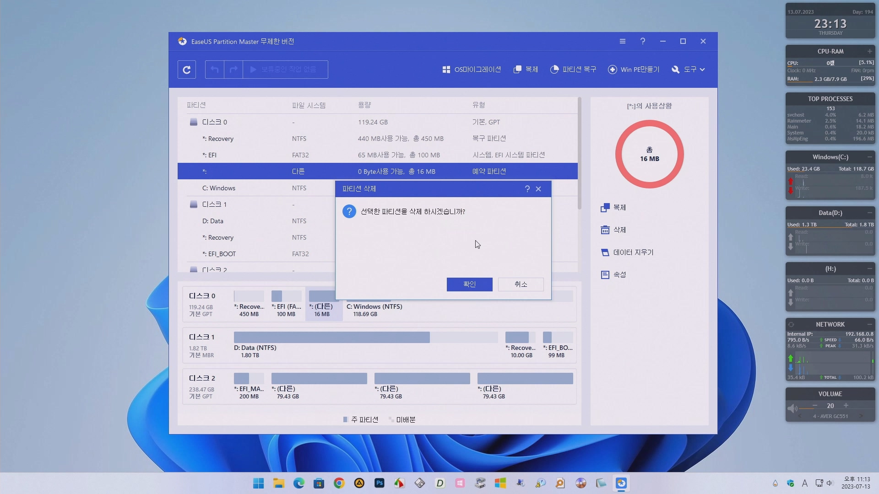Click the *: Recove... 450 MB block on disk map
Image resolution: width=879 pixels, height=494 pixels.
pos(249,304)
